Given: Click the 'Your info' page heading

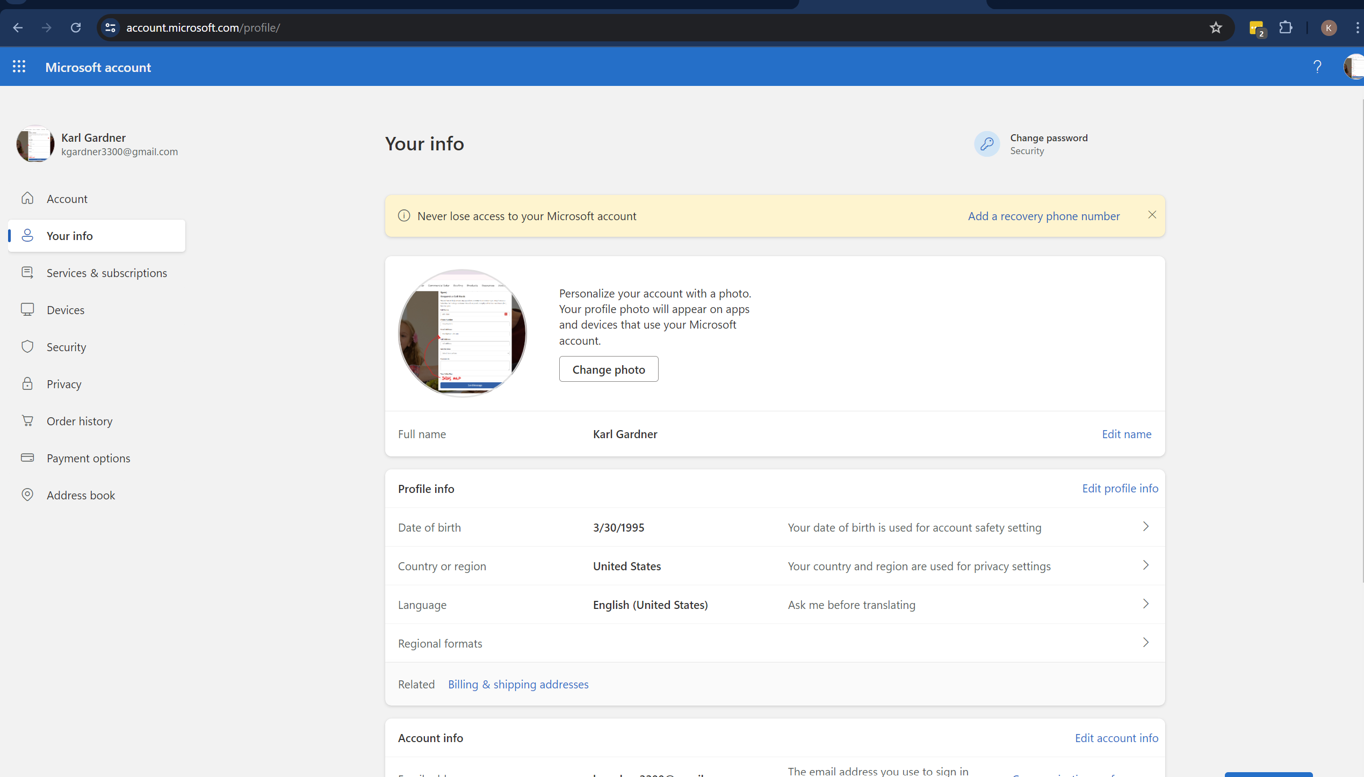Looking at the screenshot, I should (x=424, y=143).
